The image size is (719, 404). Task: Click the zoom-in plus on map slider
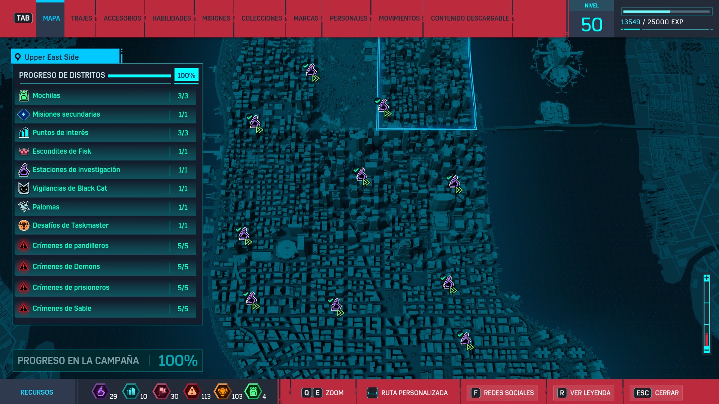point(707,278)
